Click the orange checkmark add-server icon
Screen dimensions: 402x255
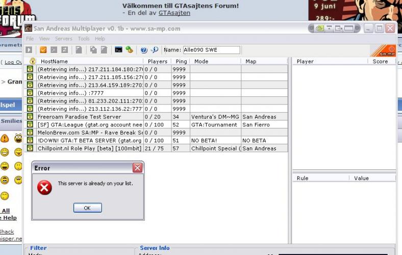[x=43, y=49]
